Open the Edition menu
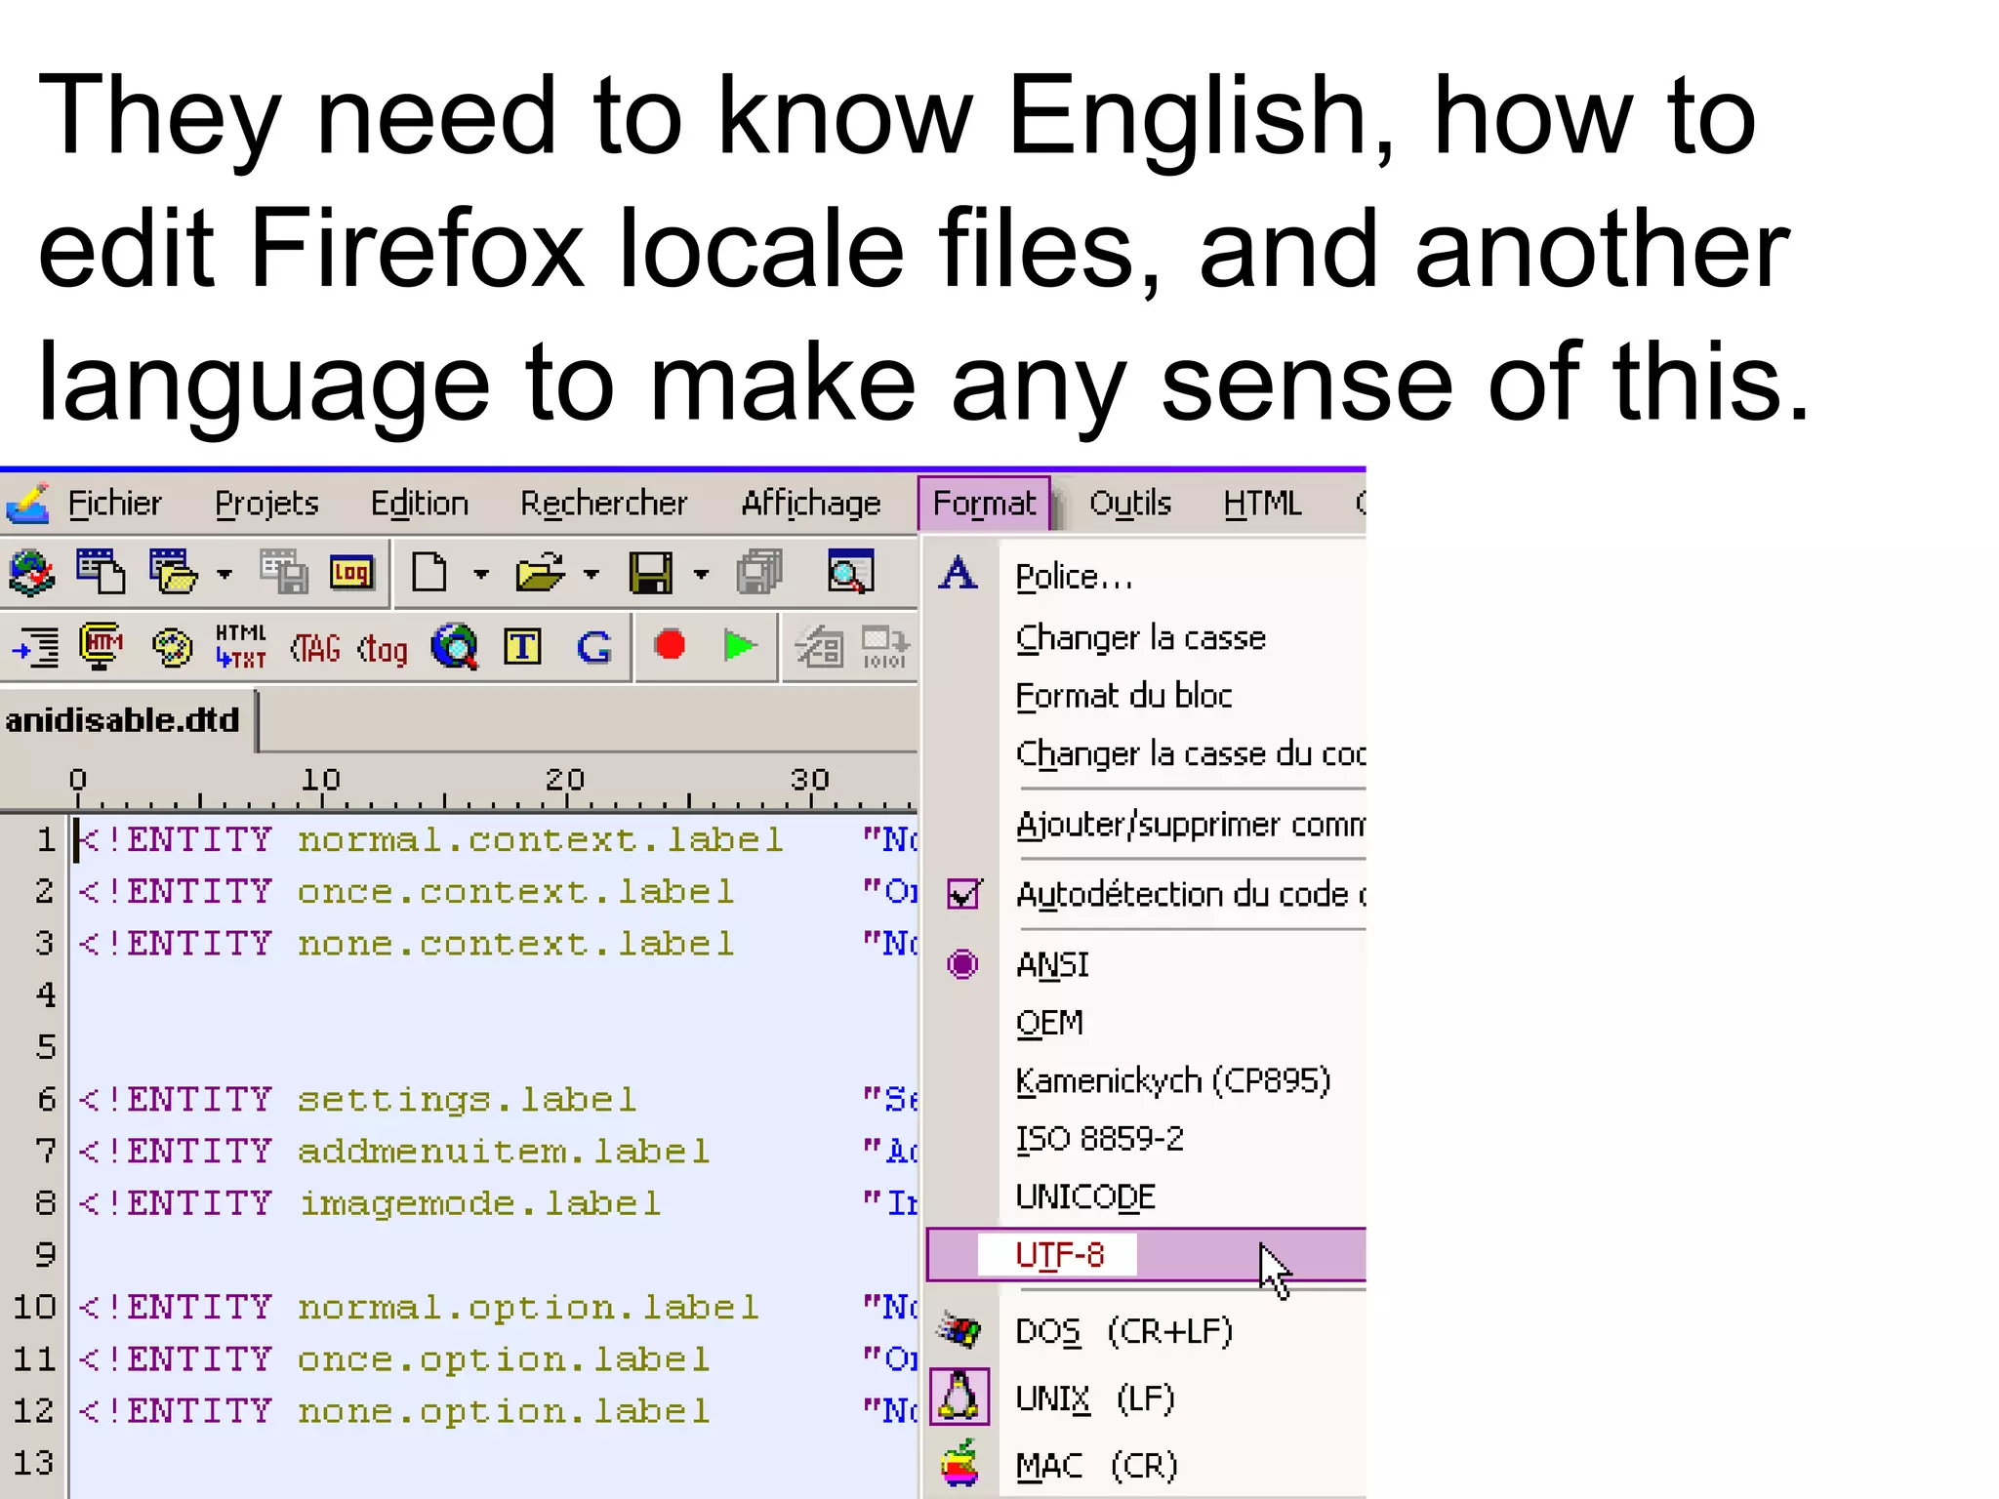 (x=420, y=504)
